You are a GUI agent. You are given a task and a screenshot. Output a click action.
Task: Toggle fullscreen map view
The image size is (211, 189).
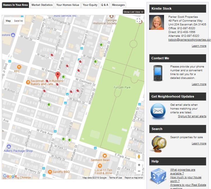138,20
